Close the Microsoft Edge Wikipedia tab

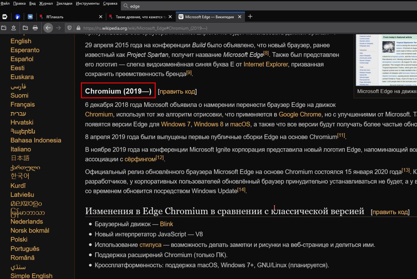tap(240, 17)
